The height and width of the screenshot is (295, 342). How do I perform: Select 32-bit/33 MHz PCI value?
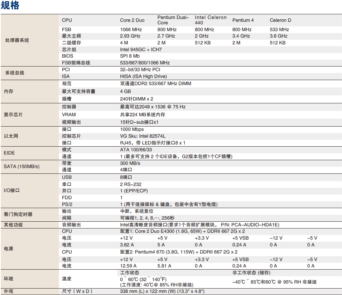coord(140,69)
